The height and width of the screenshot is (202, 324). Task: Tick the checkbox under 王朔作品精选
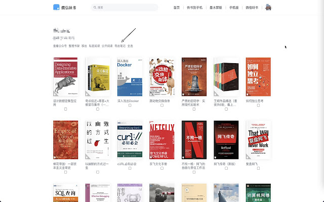(x=226, y=109)
